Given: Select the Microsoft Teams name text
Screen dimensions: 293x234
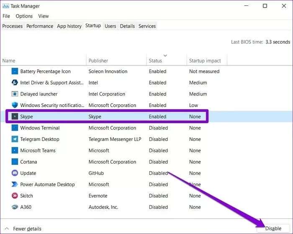Looking at the screenshot, I should tap(38, 150).
